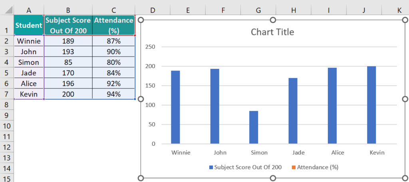
Task: Click the bottom-middle chart sizing handle
Action: click(x=273, y=178)
